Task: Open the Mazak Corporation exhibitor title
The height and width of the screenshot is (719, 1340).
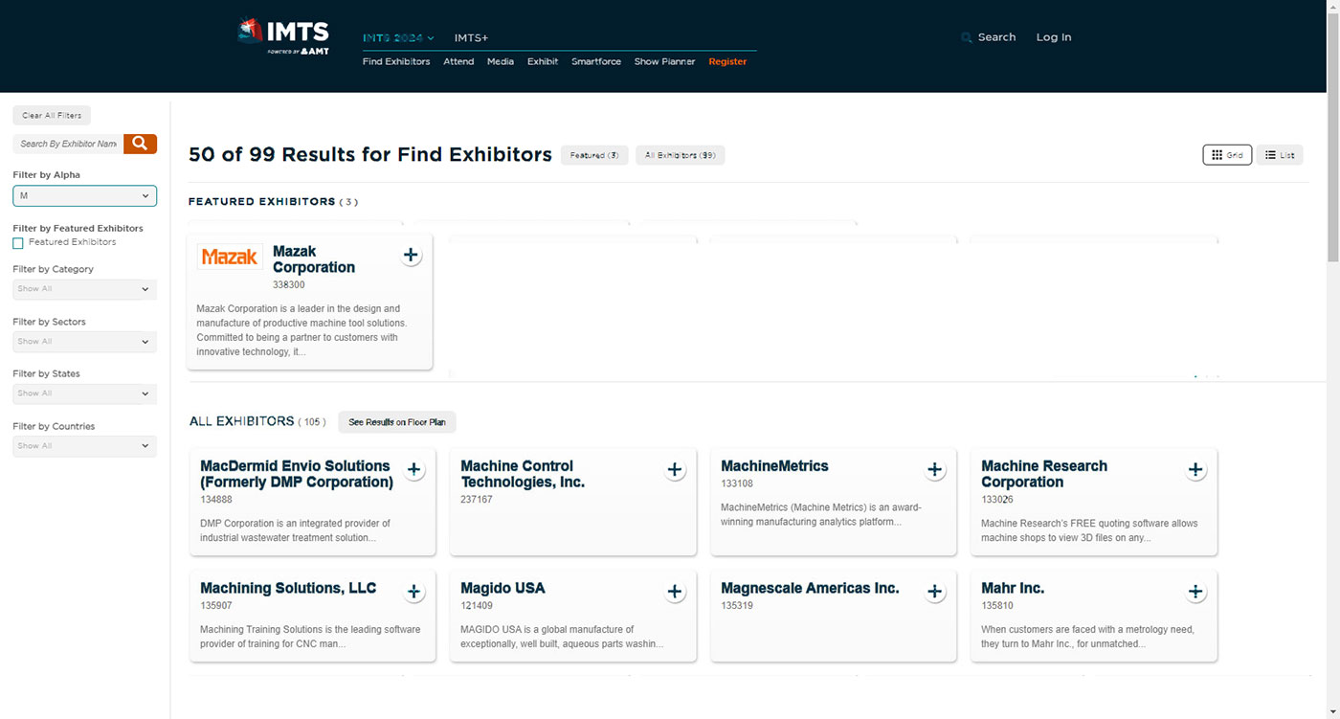Action: (314, 259)
